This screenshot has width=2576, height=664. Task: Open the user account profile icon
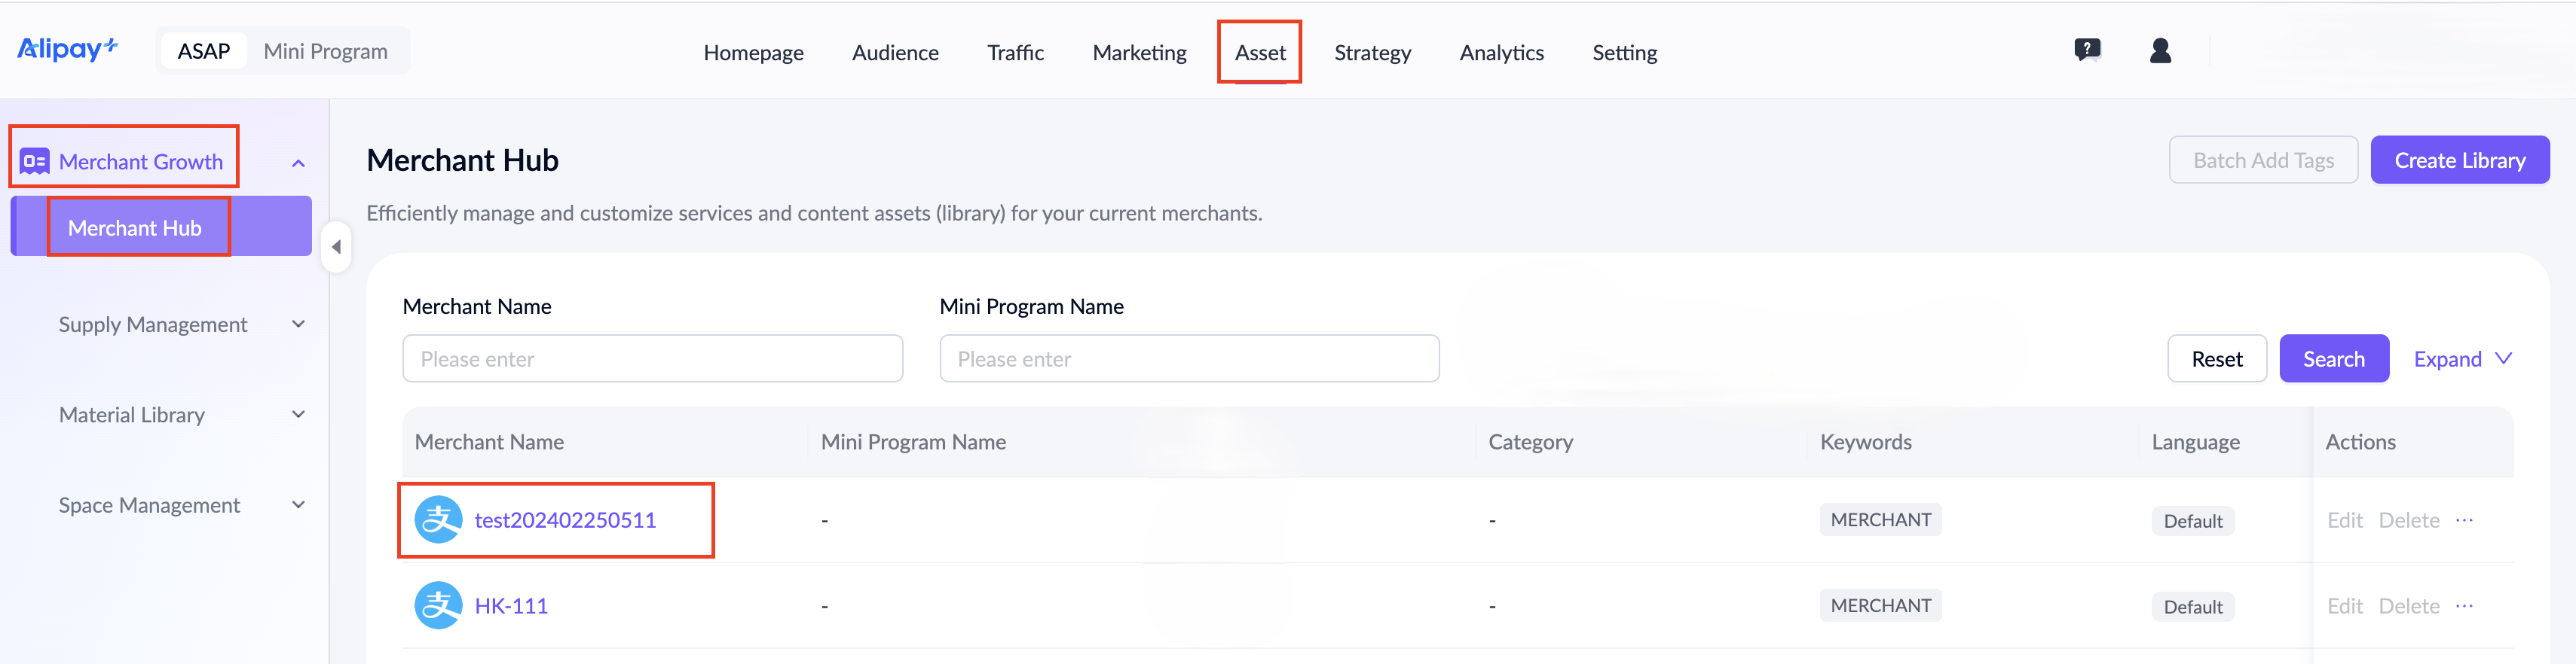point(2160,51)
